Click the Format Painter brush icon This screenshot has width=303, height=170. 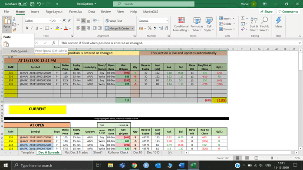pyautogui.click(x=14, y=30)
